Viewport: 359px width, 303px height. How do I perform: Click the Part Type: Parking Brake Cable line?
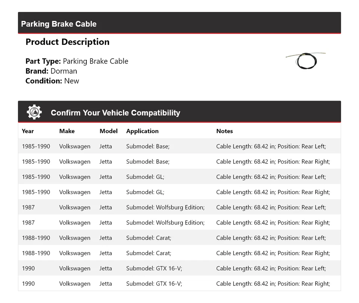[77, 61]
